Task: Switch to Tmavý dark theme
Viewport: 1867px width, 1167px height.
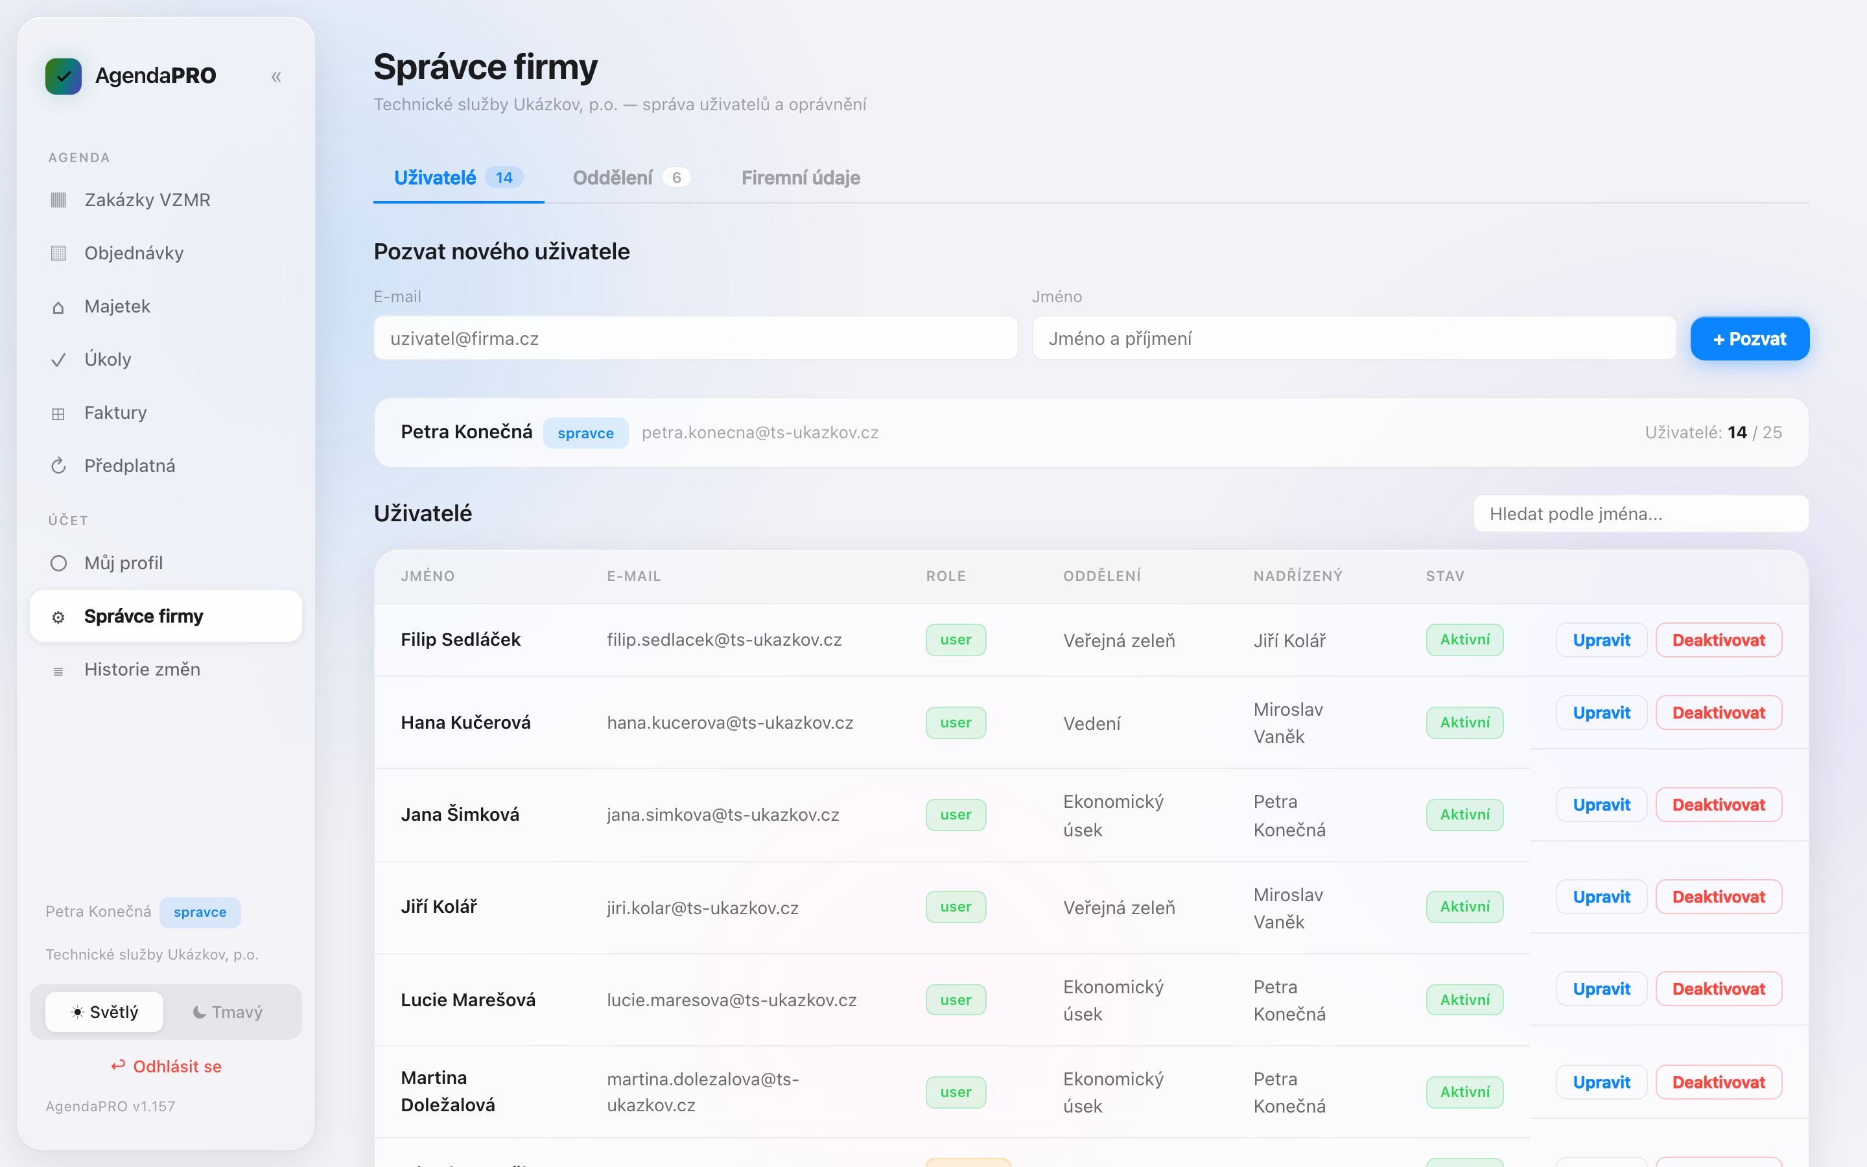Action: 228,1012
